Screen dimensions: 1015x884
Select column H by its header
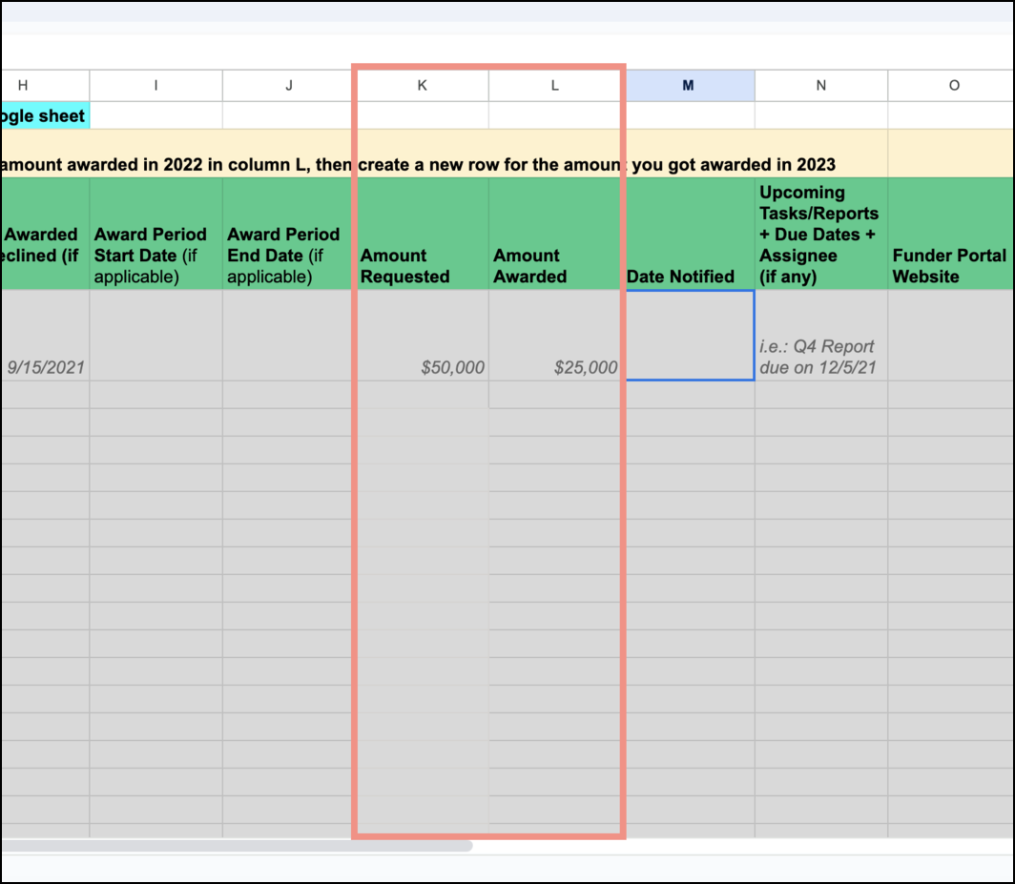click(x=24, y=85)
